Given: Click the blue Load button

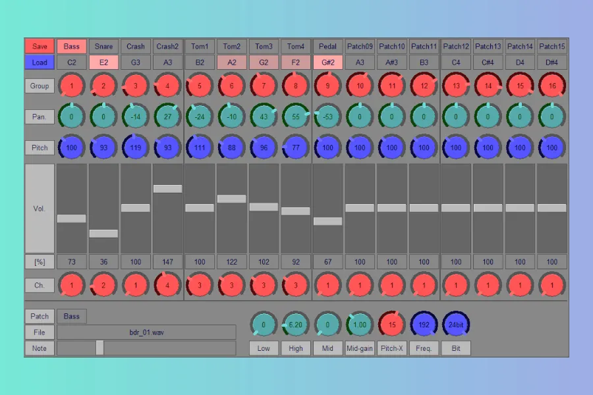Looking at the screenshot, I should 40,63.
